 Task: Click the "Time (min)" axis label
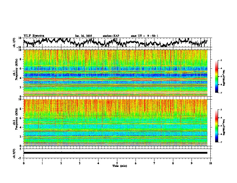point(120,166)
